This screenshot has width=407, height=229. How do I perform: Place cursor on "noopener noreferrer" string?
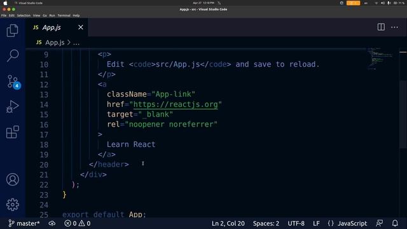coord(171,125)
